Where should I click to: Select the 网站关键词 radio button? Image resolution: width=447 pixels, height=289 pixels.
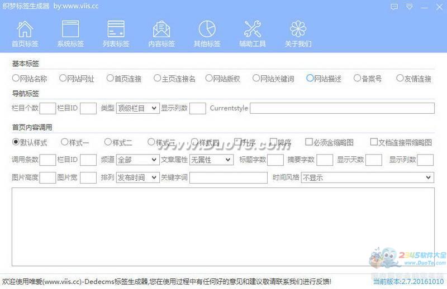[256, 78]
